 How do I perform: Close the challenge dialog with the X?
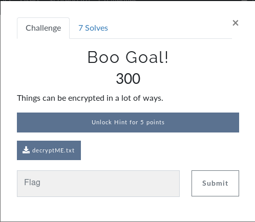[x=236, y=23]
